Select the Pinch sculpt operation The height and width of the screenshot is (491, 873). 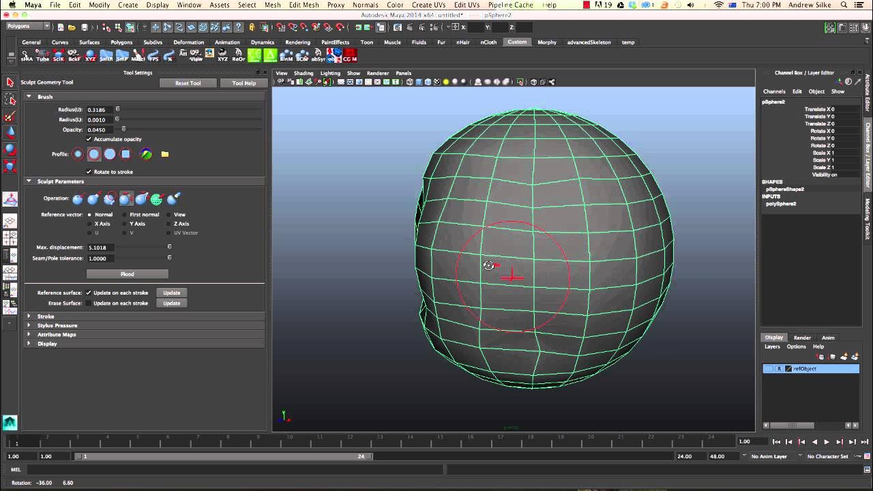click(142, 198)
